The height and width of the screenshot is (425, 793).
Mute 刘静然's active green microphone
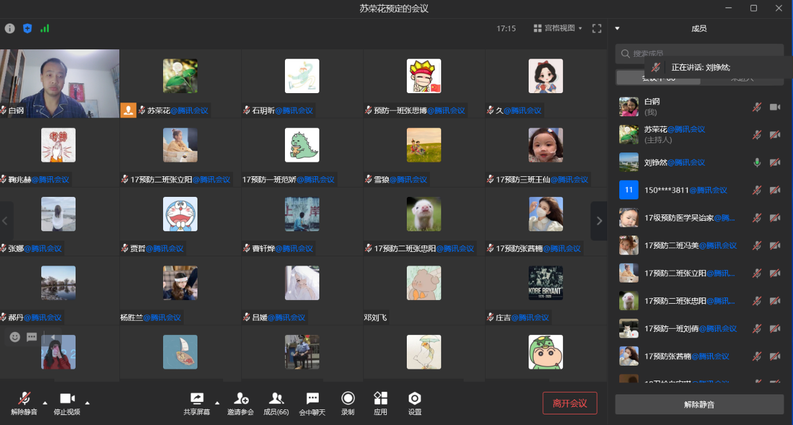click(757, 162)
